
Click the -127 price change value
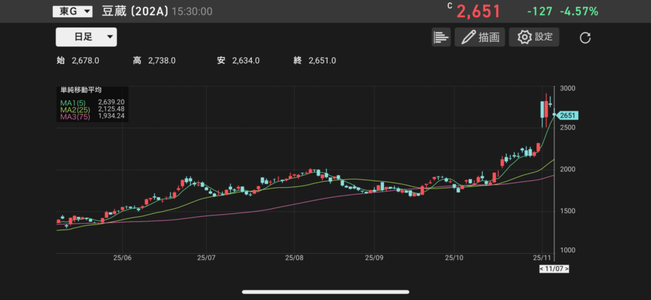pyautogui.click(x=540, y=11)
